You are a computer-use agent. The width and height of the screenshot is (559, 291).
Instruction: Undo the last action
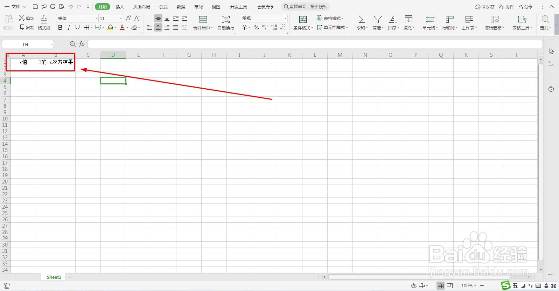[x=70, y=7]
